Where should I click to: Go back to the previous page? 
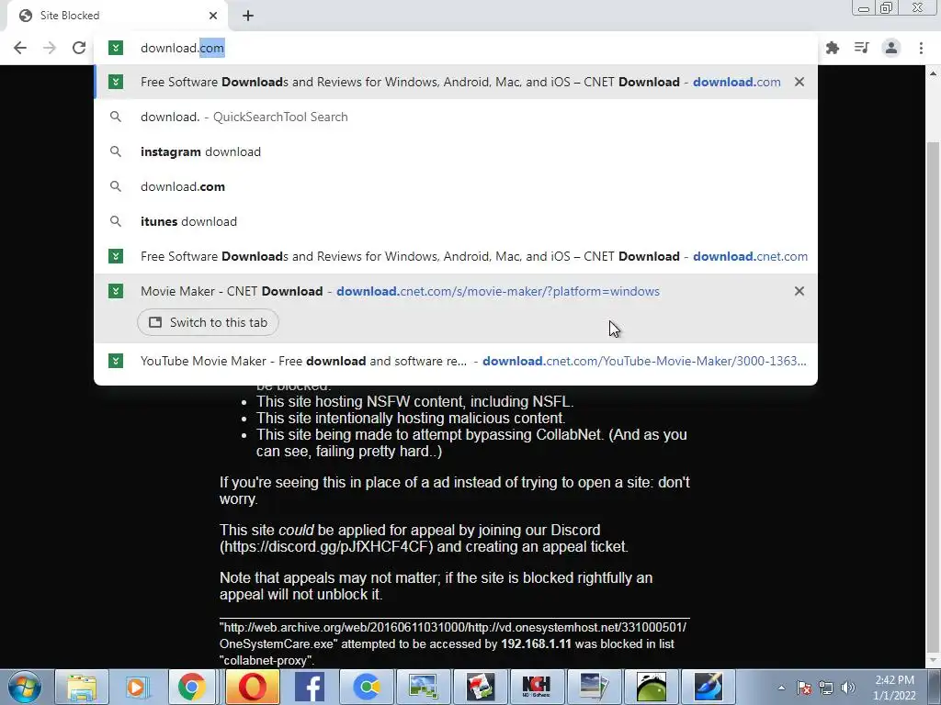20,48
